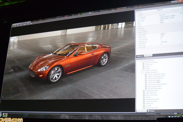
Task: Click the concrete material icon
Action: click(144, 106)
